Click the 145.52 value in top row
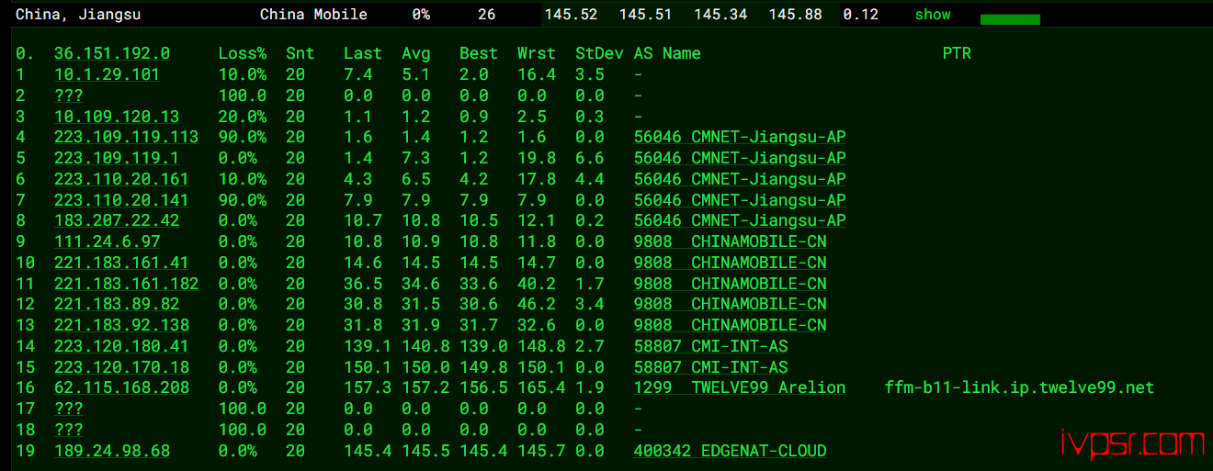Image resolution: width=1213 pixels, height=471 pixels. (571, 15)
